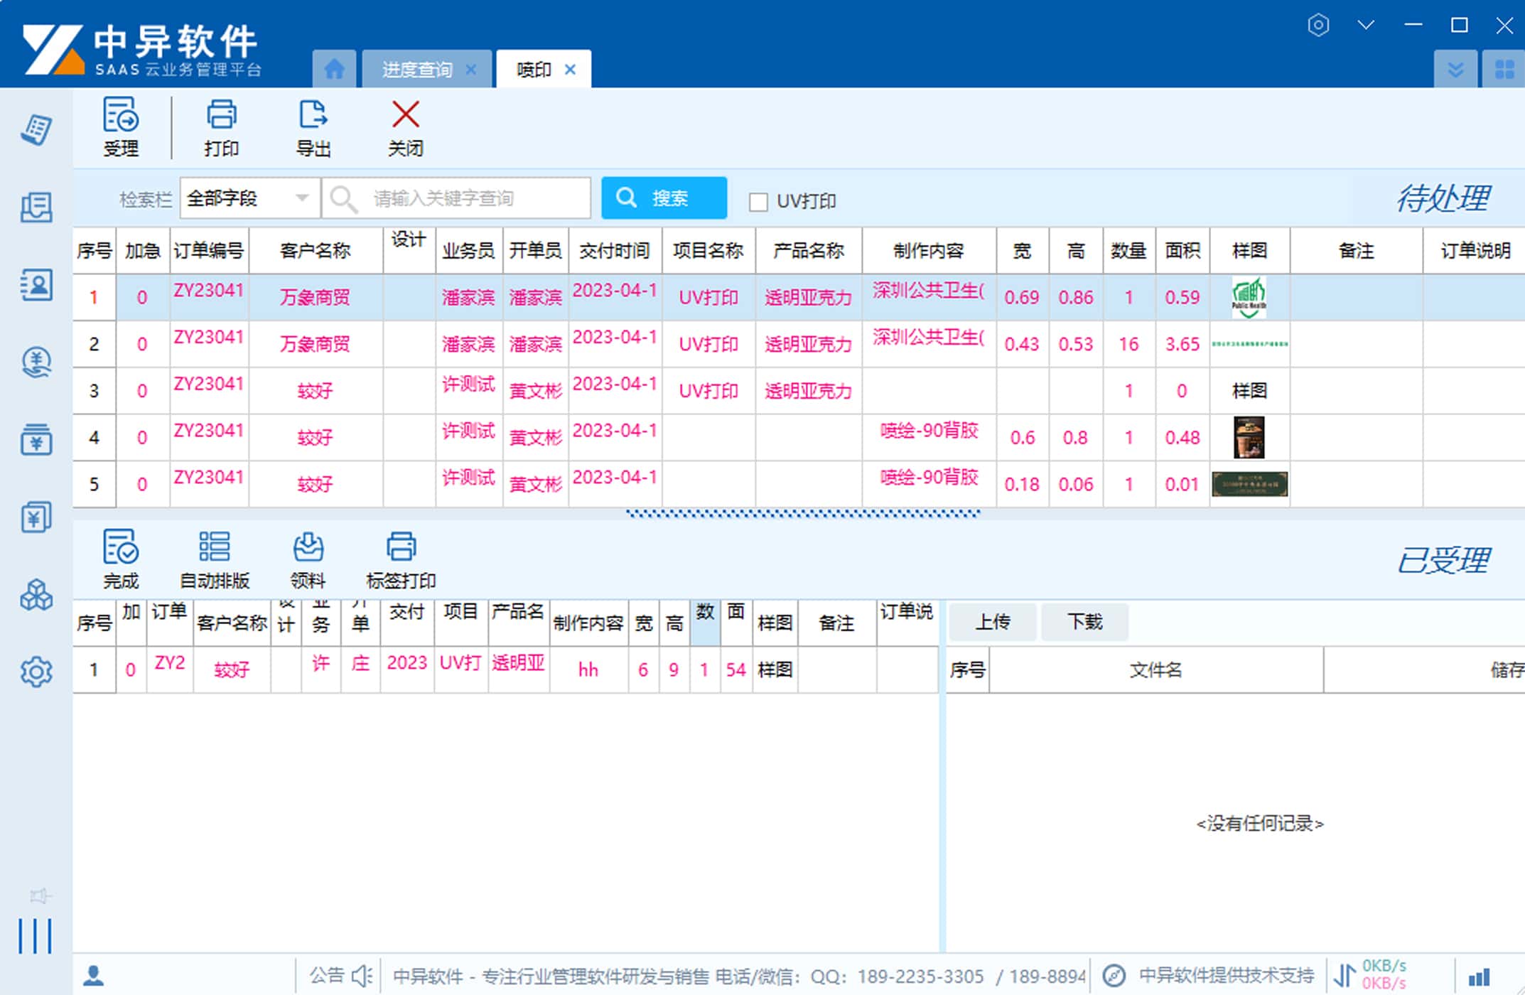Open the coffee cup thumbnail in row 4
Image resolution: width=1525 pixels, height=995 pixels.
[x=1249, y=437]
